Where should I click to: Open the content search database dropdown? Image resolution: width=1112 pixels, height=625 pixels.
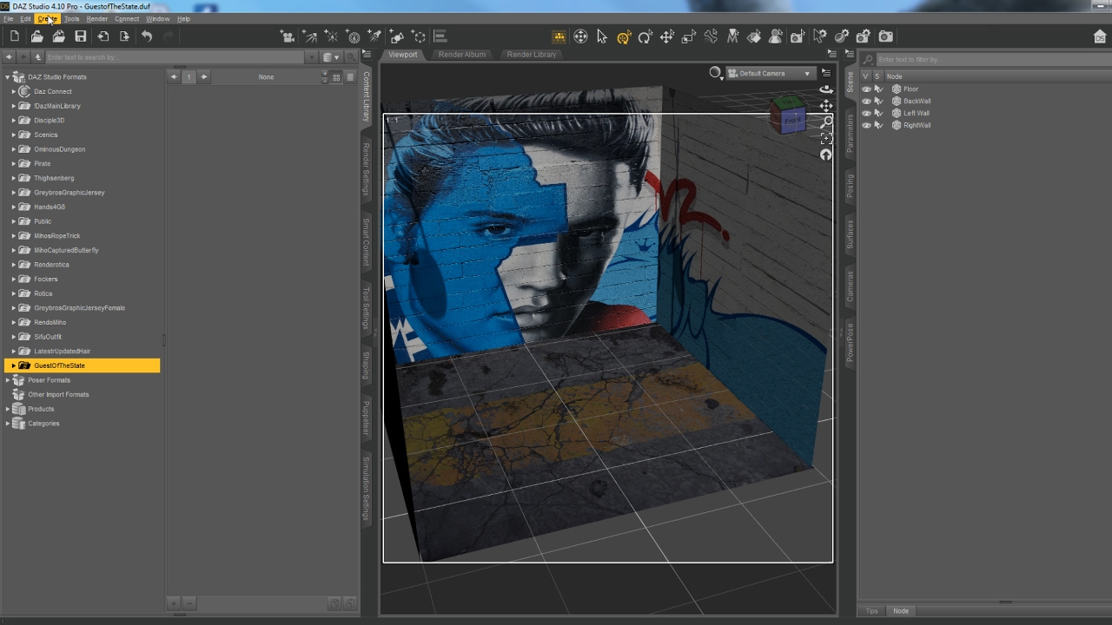331,57
